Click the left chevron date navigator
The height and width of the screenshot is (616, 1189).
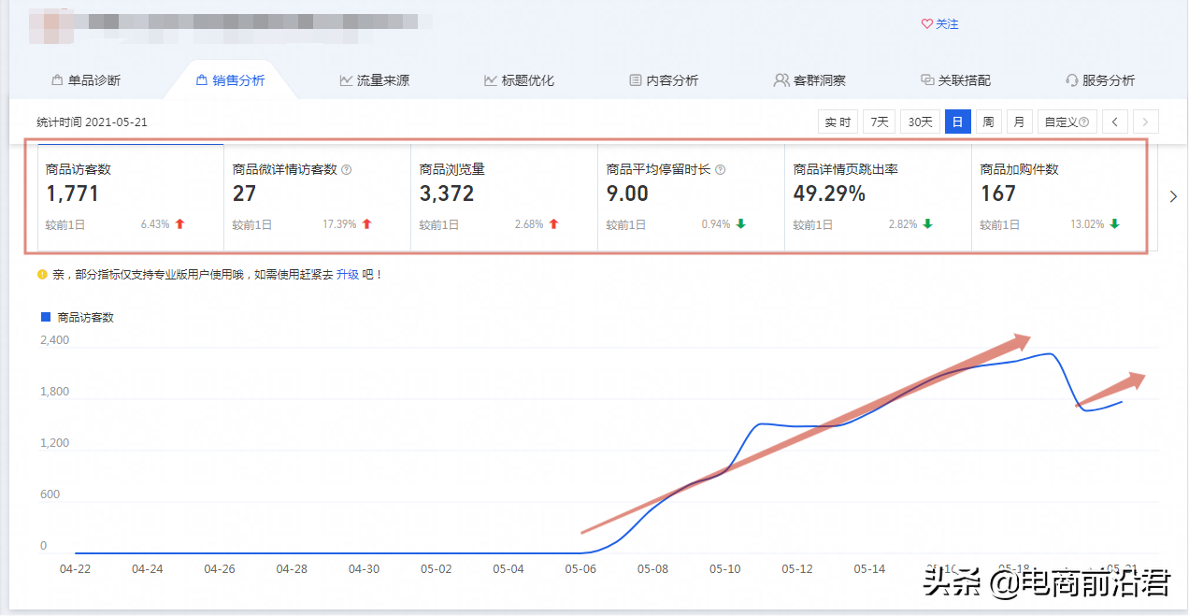click(x=1116, y=122)
